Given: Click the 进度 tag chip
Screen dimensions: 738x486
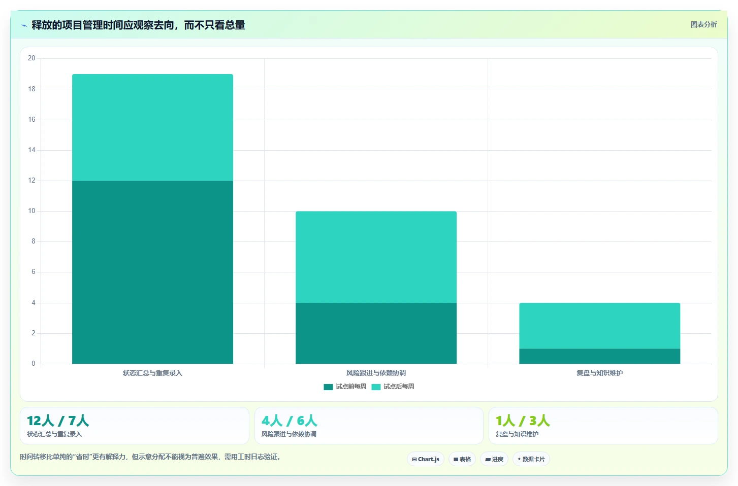Looking at the screenshot, I should point(494,459).
